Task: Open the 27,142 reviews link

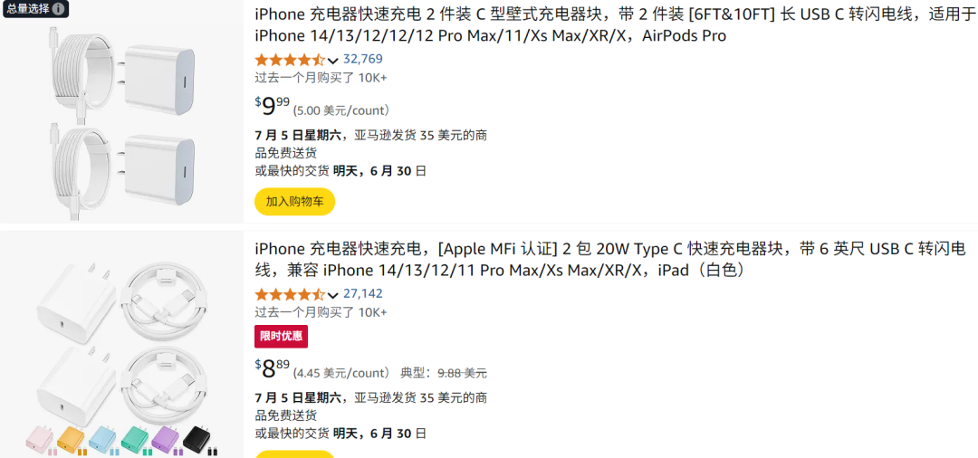Action: [x=362, y=294]
